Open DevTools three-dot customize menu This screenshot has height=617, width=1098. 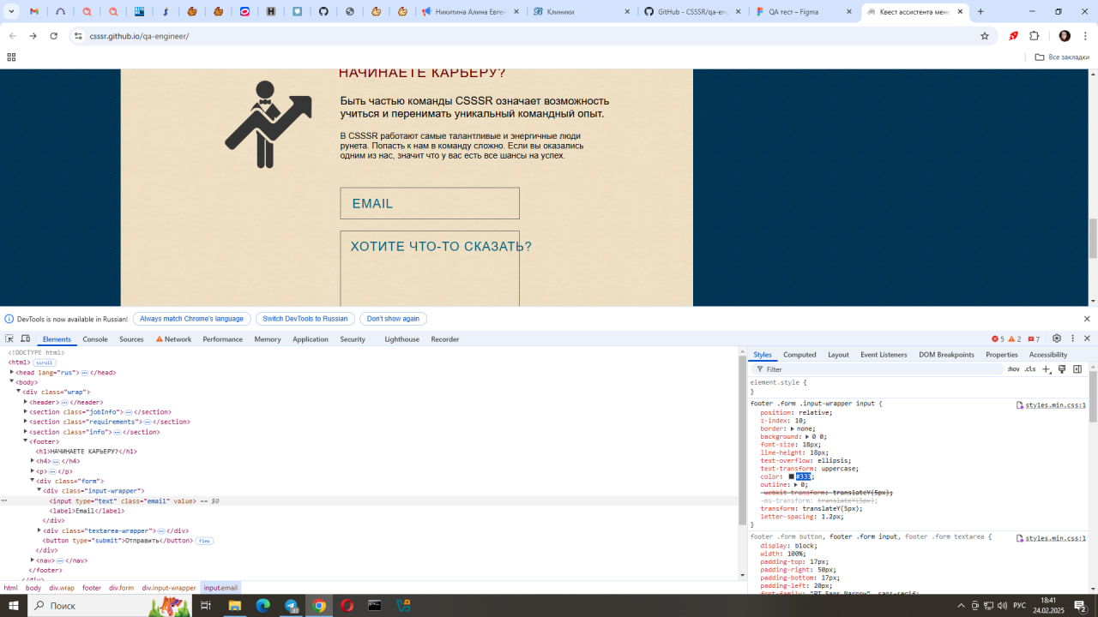[1072, 338]
